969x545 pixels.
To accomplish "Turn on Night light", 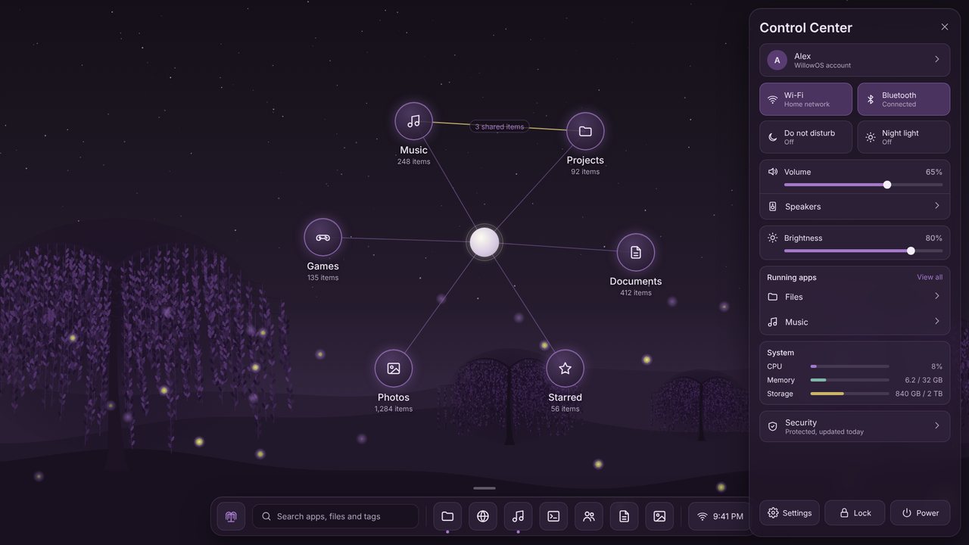I will point(904,137).
